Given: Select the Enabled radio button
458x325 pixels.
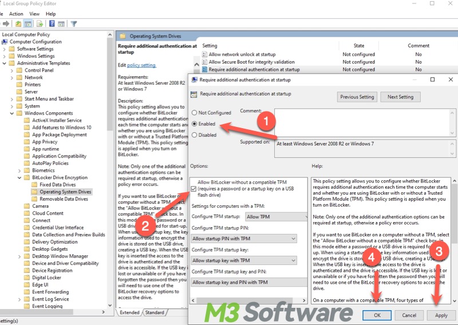Looking at the screenshot, I should point(194,124).
